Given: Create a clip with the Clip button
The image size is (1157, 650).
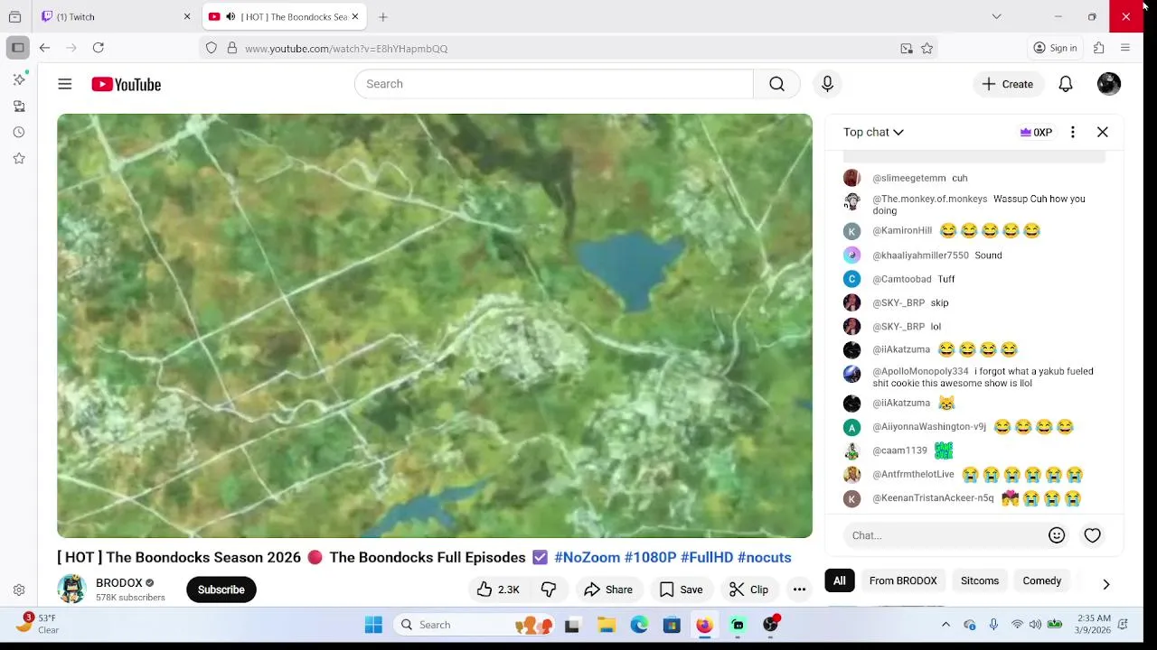Looking at the screenshot, I should 749,590.
